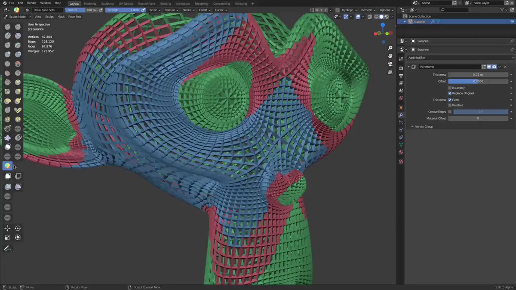Select the Annotate pencil tool
Screen dimensions: 516x290
tap(7, 248)
